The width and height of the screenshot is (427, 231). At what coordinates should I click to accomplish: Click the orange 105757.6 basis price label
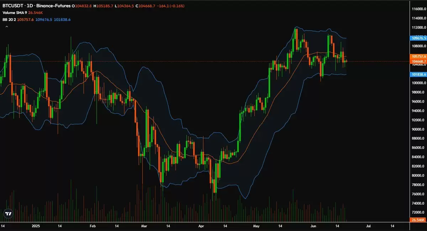418,56
